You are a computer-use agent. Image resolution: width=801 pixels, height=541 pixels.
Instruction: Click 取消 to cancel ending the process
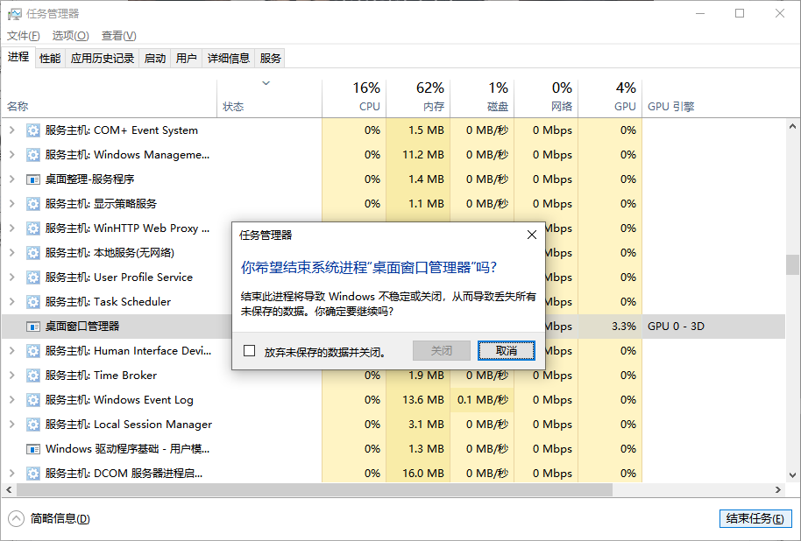pos(507,351)
